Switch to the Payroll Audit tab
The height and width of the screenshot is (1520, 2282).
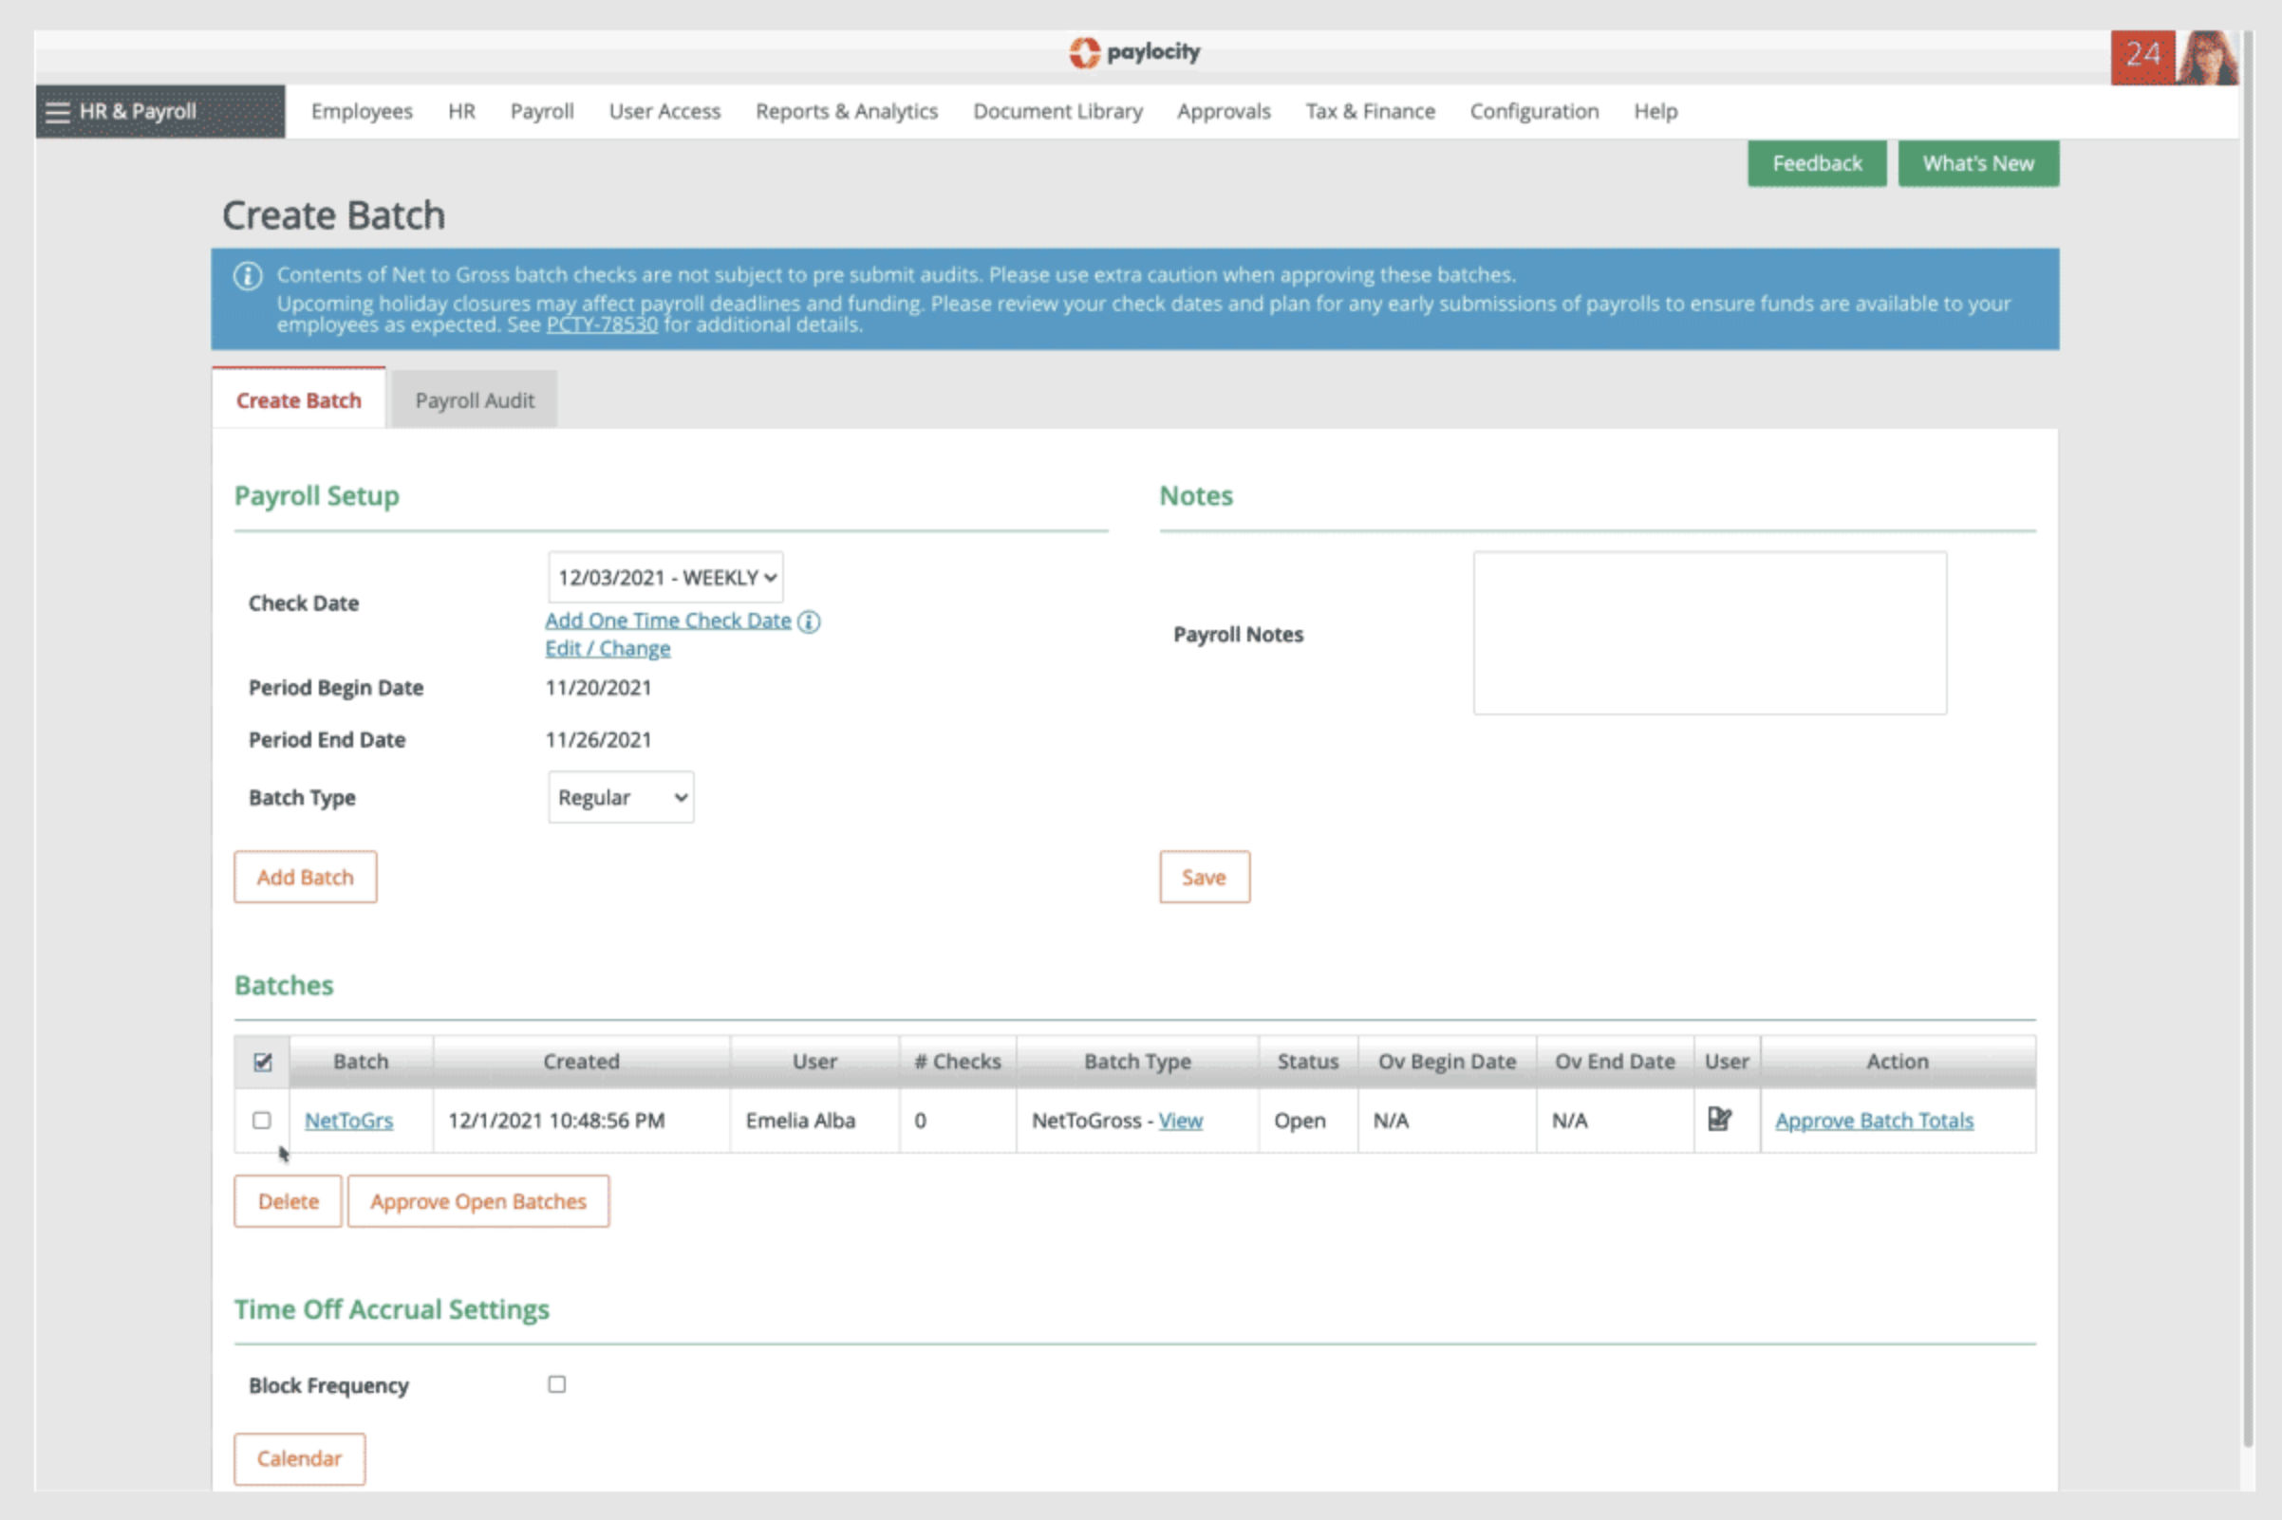pyautogui.click(x=475, y=400)
